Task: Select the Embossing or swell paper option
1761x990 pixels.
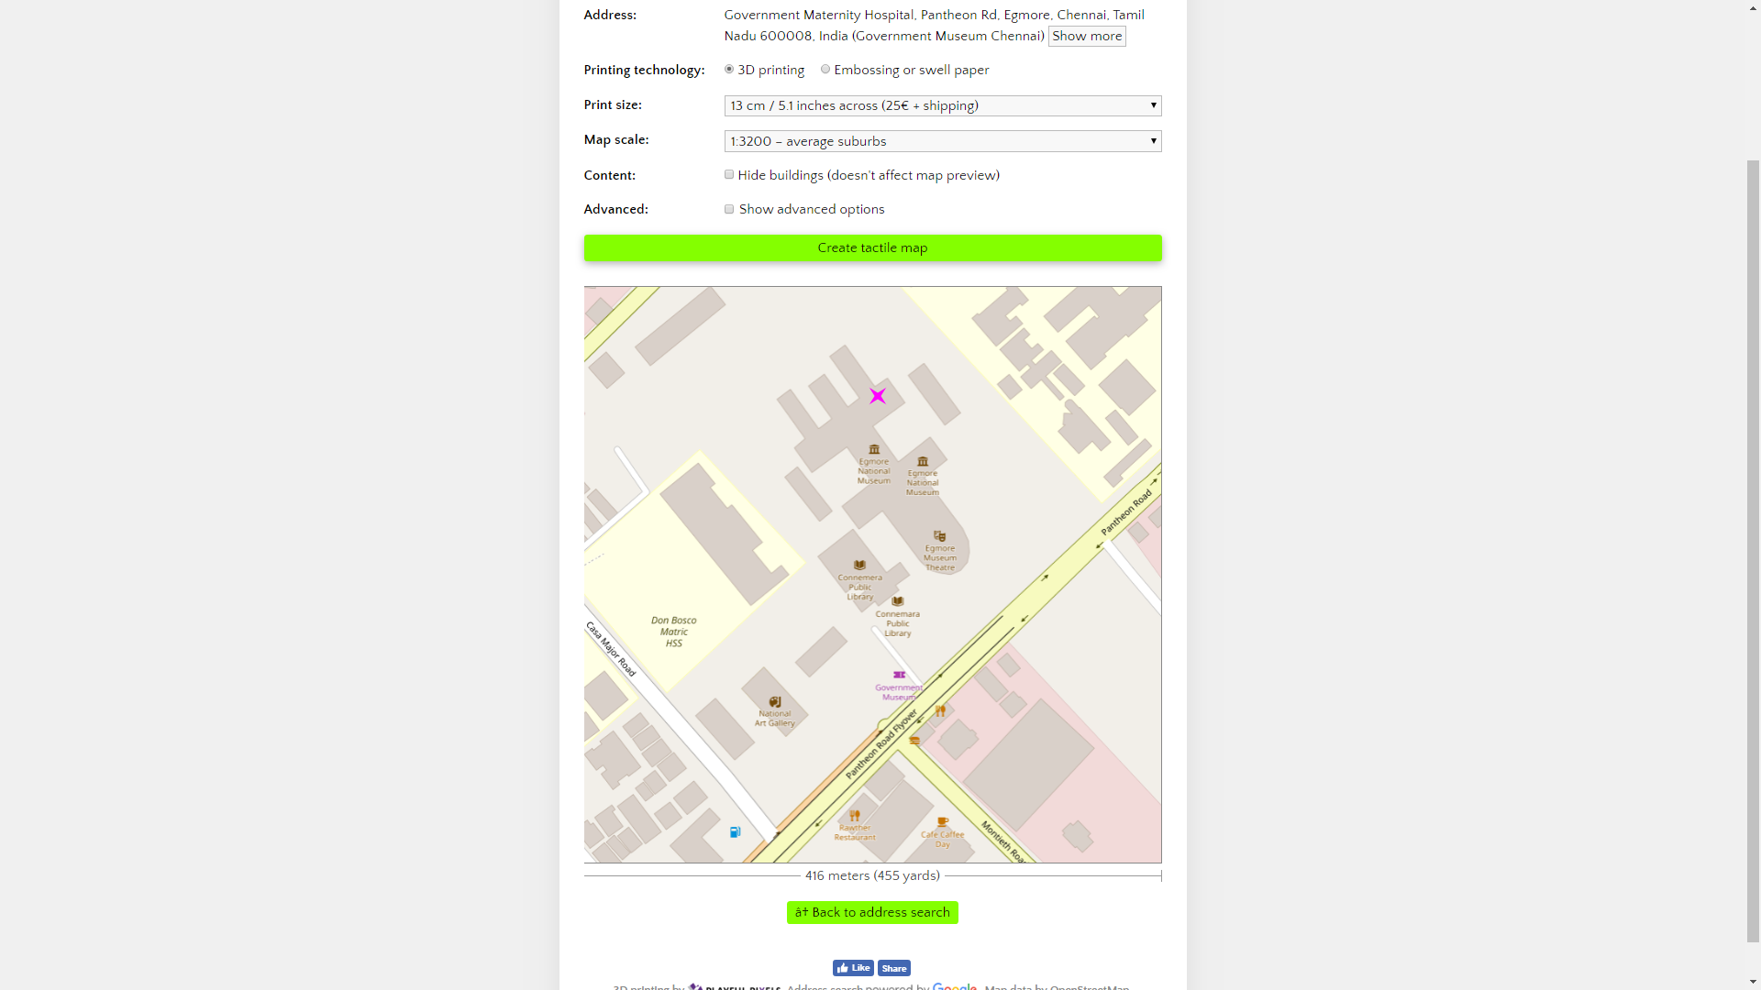Action: (825, 69)
